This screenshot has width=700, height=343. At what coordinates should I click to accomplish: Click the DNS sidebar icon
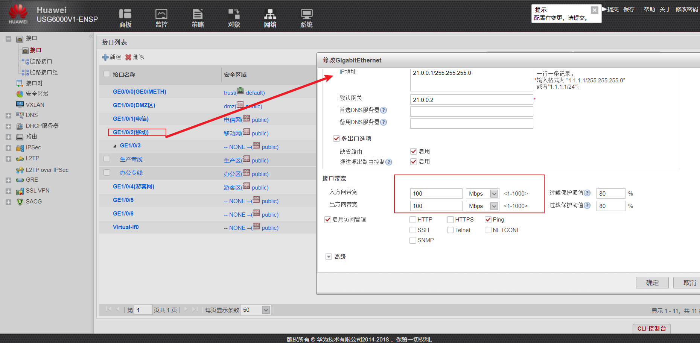point(20,115)
